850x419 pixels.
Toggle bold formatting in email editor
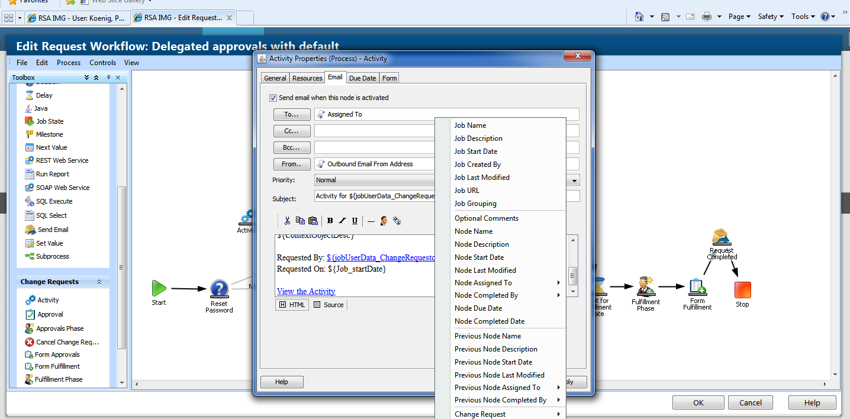(330, 221)
